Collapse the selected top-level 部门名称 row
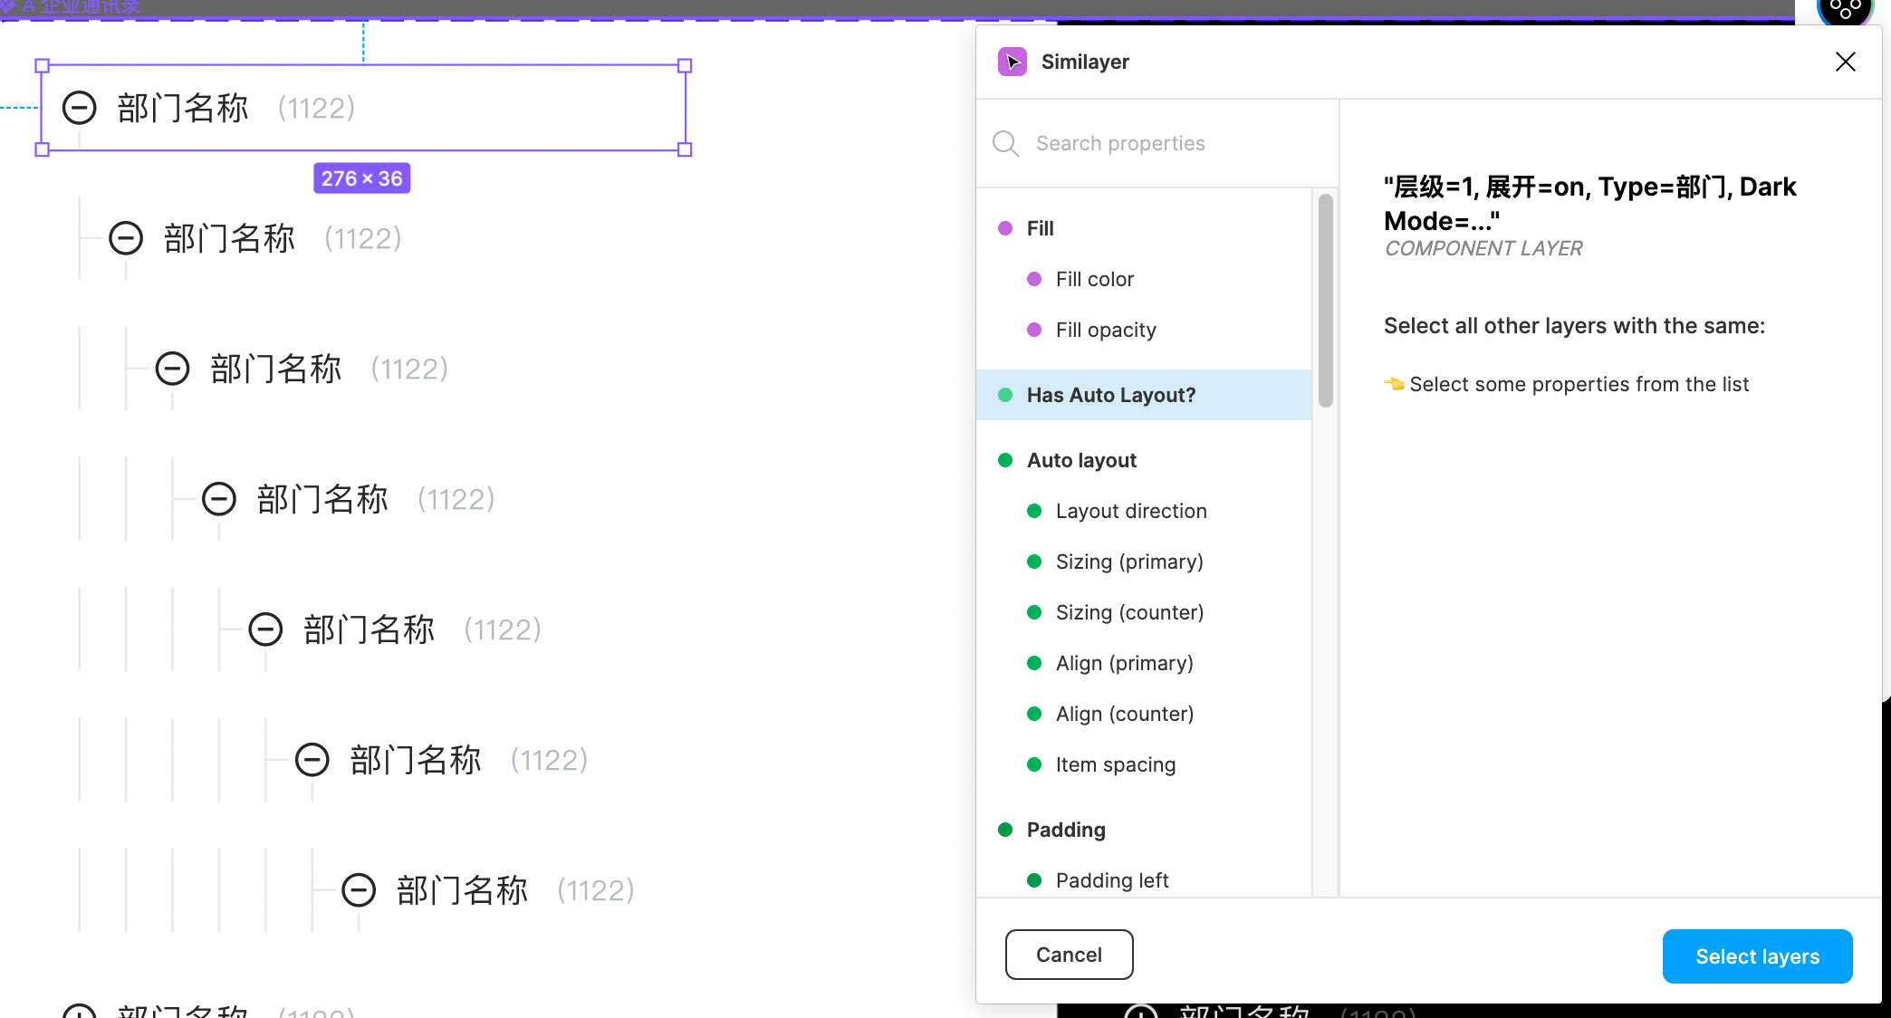This screenshot has width=1891, height=1018. [80, 108]
